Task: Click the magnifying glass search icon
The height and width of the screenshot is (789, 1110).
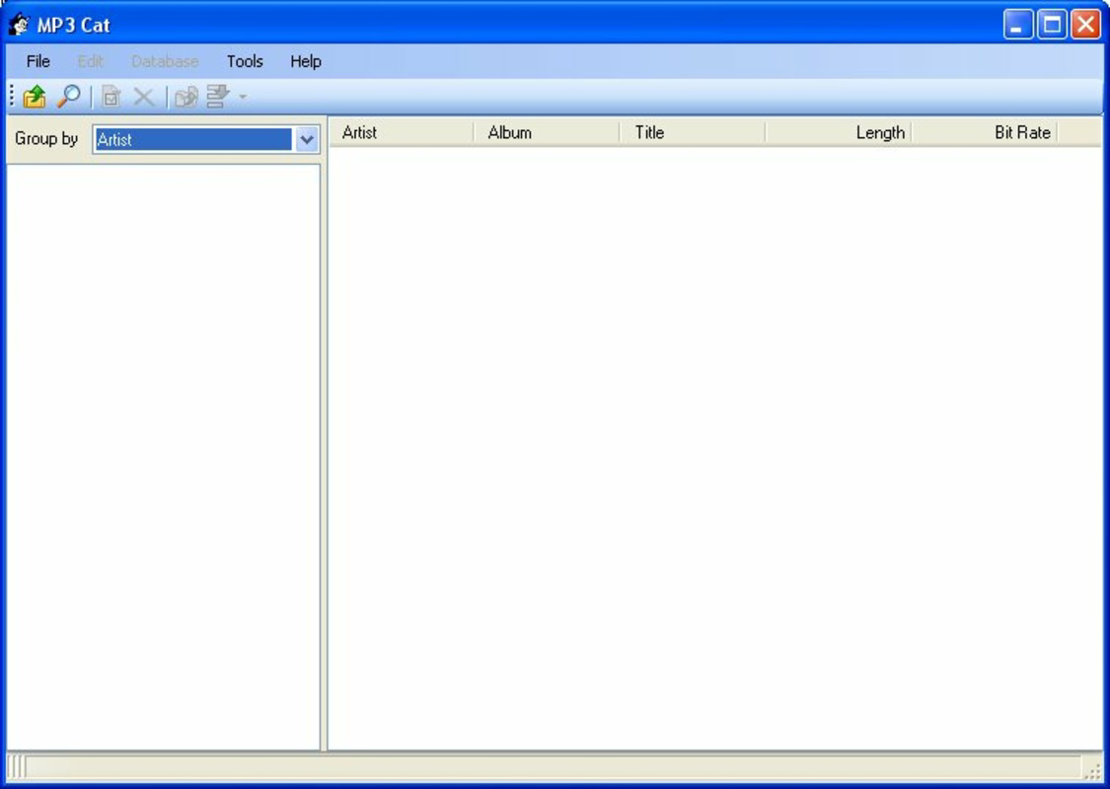Action: click(x=69, y=97)
